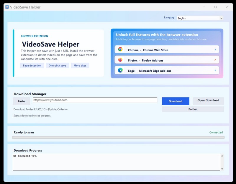This screenshot has width=236, height=184.
Task: Click the BROWSER EXTENSION label
Action: click(x=35, y=36)
